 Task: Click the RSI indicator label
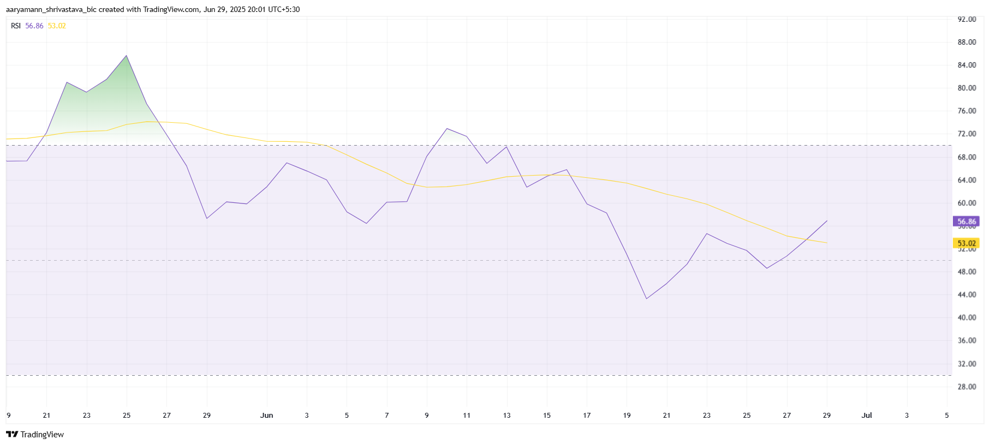(16, 26)
